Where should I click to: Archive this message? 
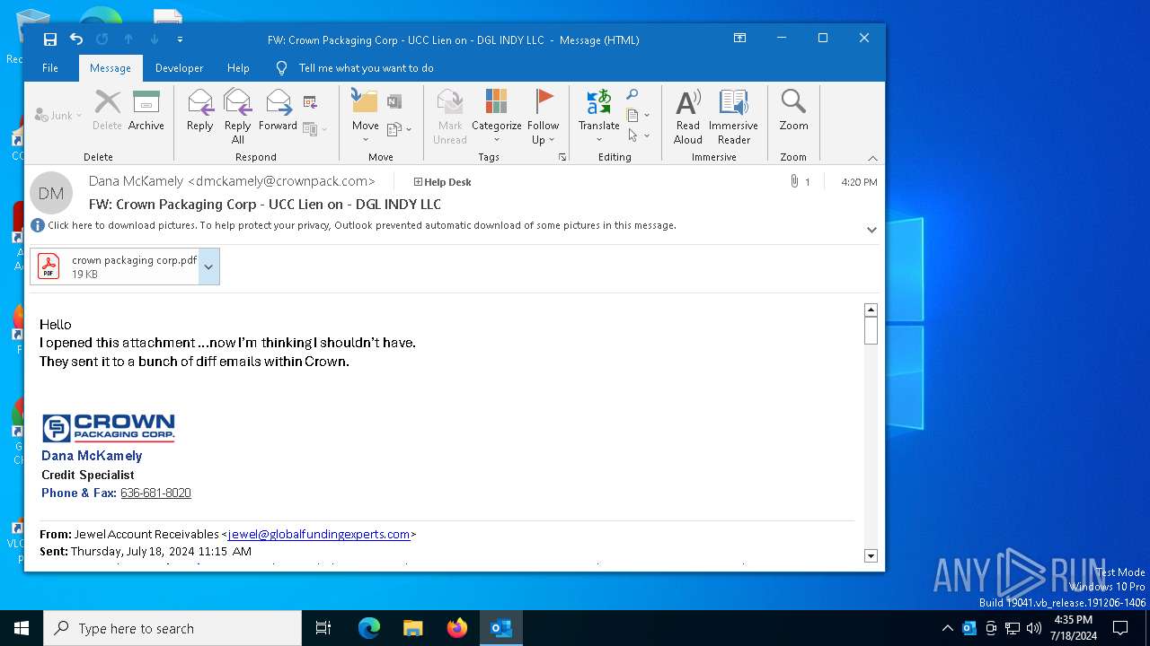[146, 111]
